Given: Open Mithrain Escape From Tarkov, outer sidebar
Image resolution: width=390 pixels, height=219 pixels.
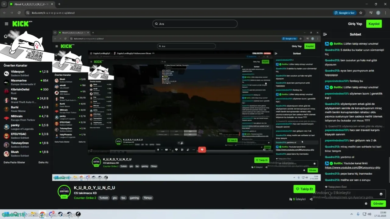Looking at the screenshot, I should point(26,118).
